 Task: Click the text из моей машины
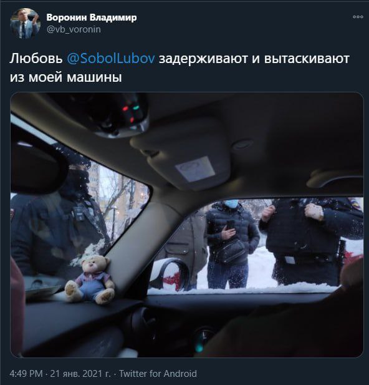(x=65, y=77)
